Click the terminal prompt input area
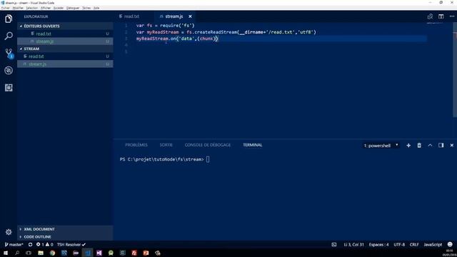This screenshot has width=457, height=257. 208,159
